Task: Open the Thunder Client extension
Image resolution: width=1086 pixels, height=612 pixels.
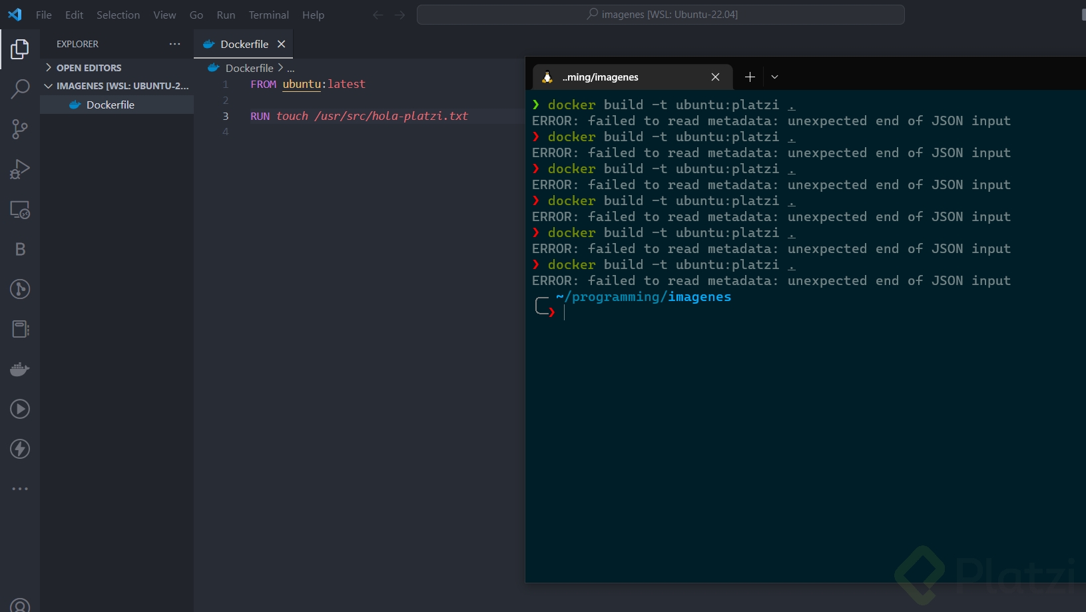Action: coord(20,449)
